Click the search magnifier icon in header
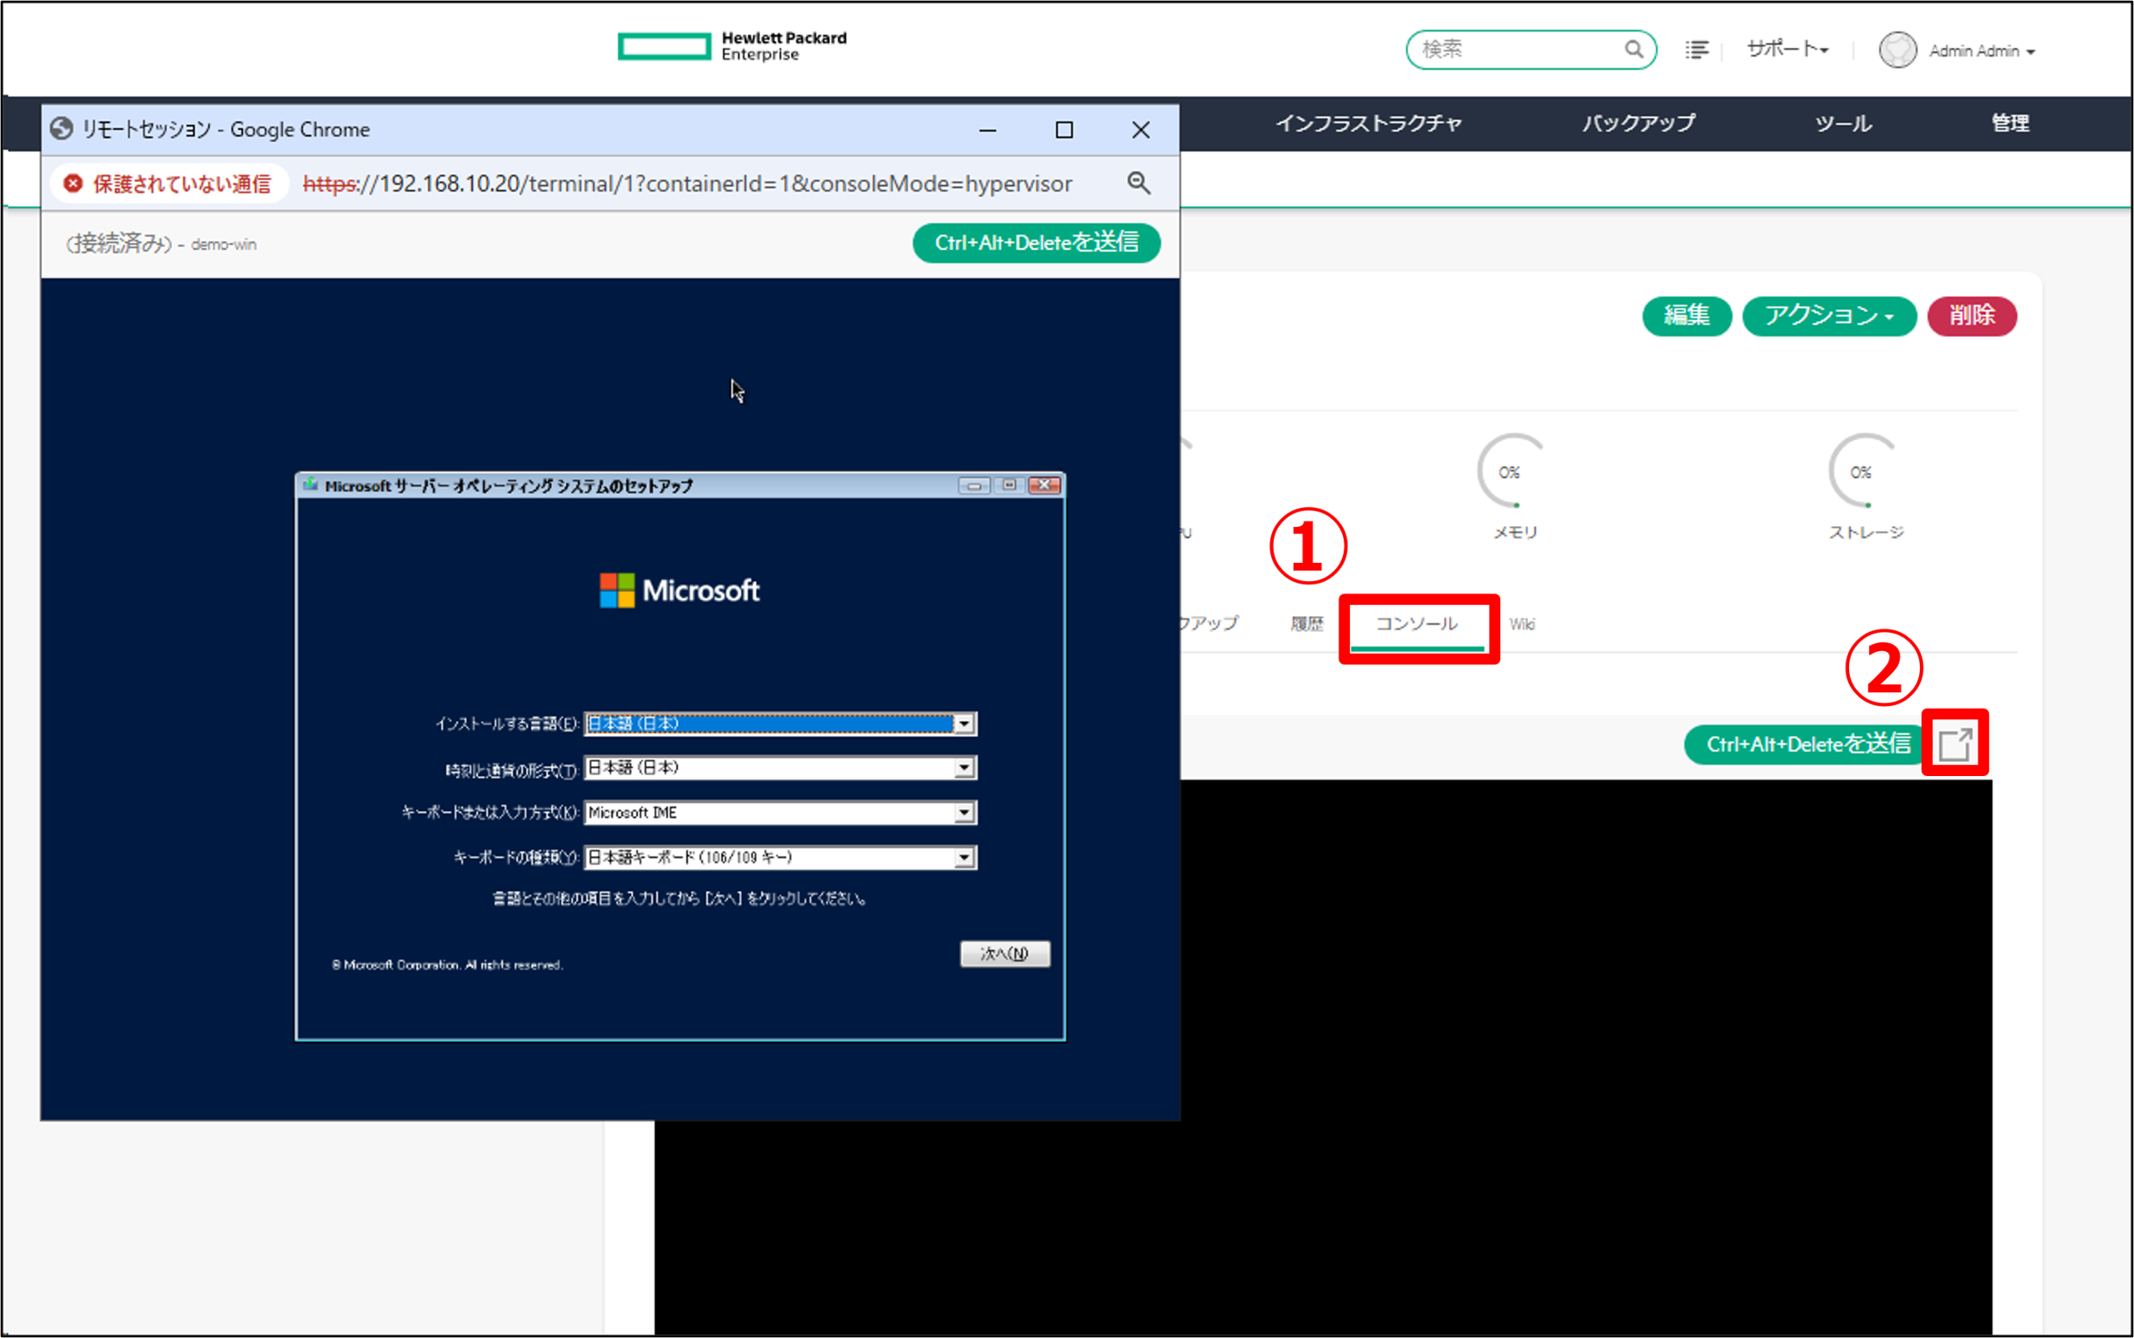 (1634, 50)
